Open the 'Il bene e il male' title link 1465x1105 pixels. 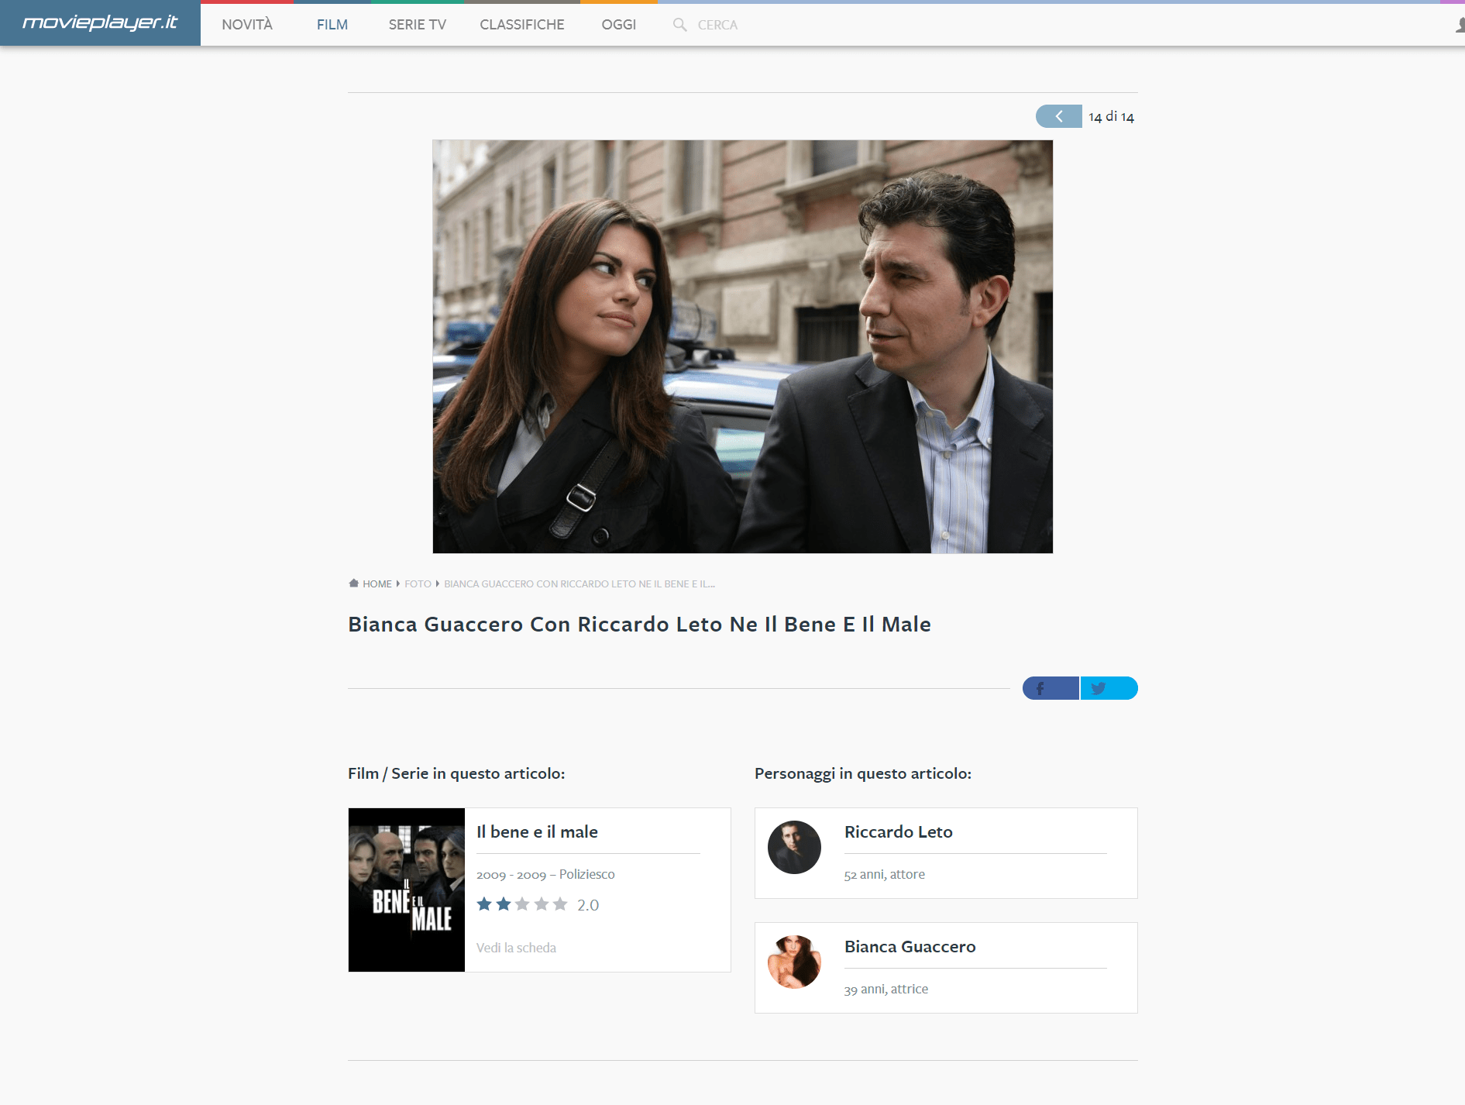tap(537, 831)
